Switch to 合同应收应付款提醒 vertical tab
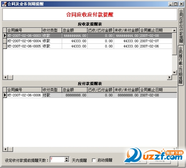Image resolution: width=186 pixels, height=168 pixels. click(181, 26)
